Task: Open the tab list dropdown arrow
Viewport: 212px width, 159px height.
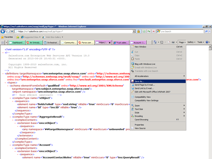Action: [x=6, y=43]
